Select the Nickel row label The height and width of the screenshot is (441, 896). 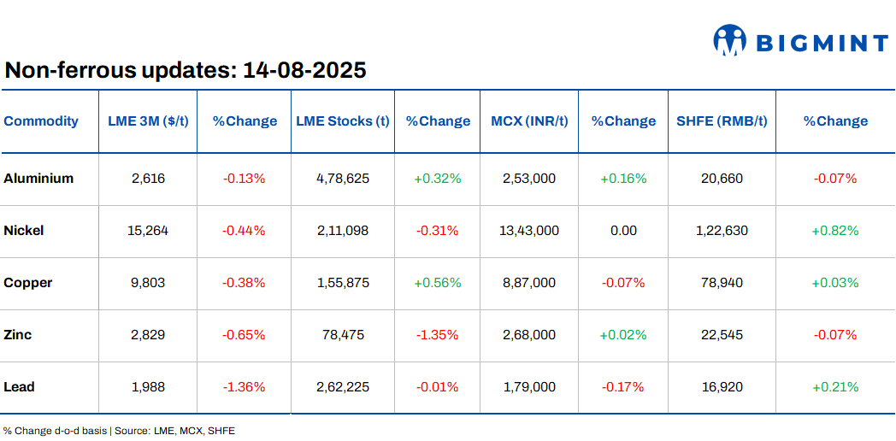tap(24, 231)
